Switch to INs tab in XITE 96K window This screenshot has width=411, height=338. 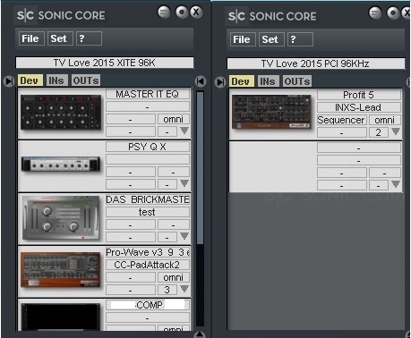(57, 80)
